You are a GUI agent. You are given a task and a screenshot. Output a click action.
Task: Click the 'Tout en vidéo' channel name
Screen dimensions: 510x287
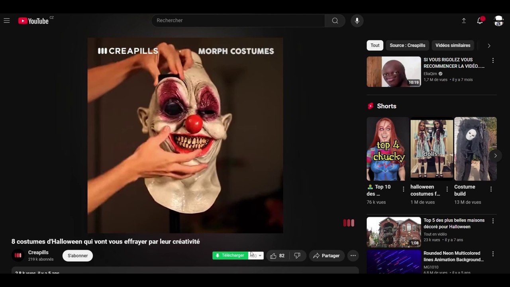[435, 234]
